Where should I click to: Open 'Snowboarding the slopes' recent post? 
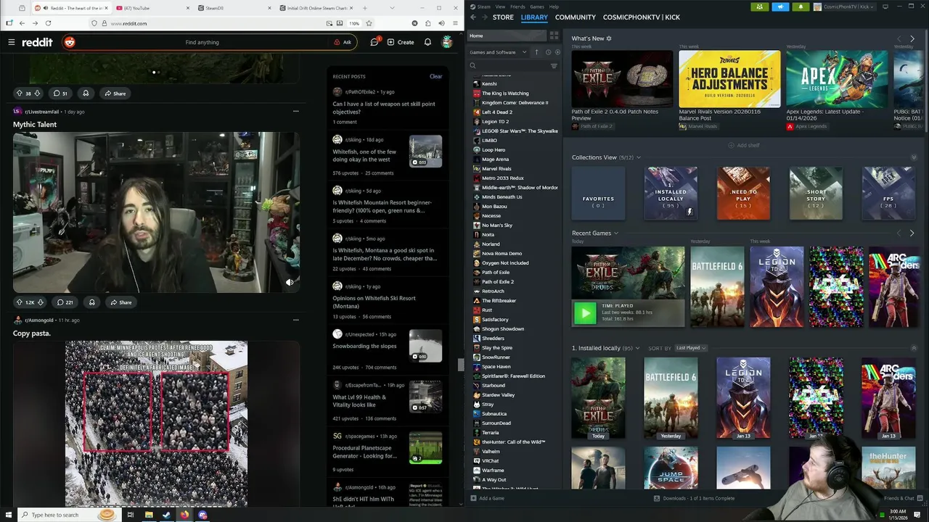[364, 346]
